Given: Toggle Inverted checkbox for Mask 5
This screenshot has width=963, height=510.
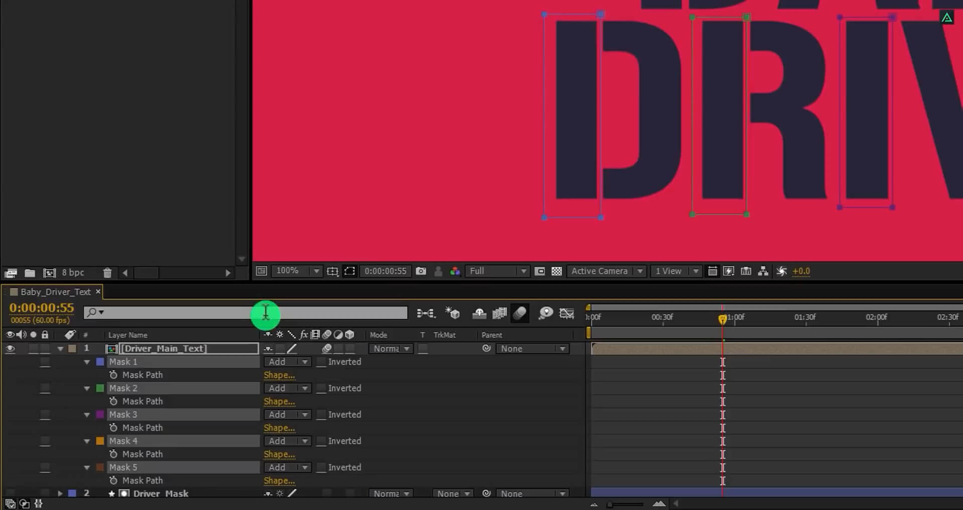Looking at the screenshot, I should (322, 467).
